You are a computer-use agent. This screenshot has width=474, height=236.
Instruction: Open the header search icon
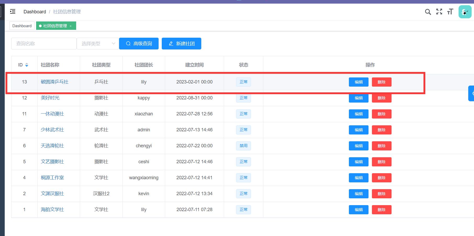[428, 12]
